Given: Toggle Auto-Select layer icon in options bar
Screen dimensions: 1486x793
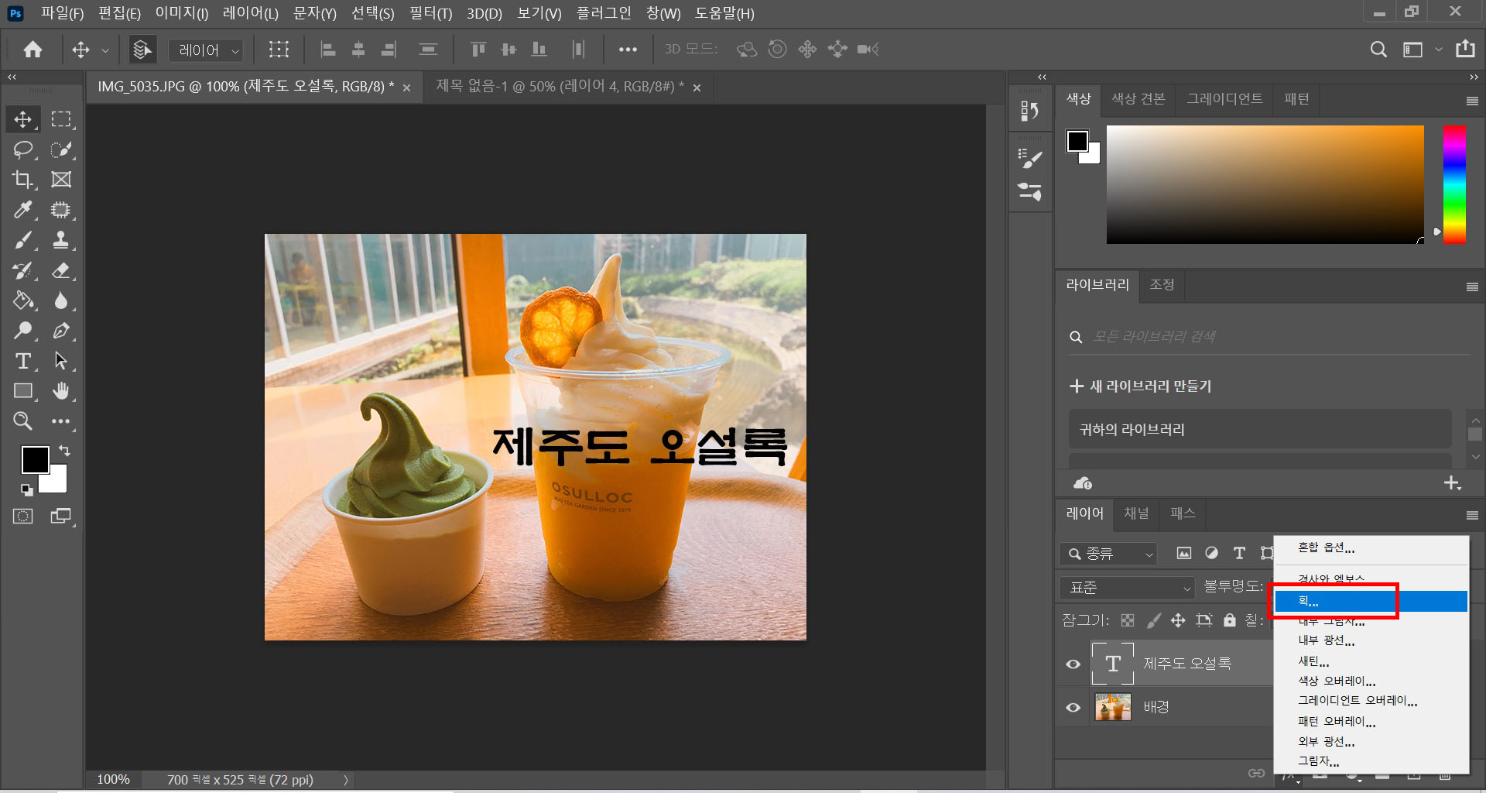Looking at the screenshot, I should 142,50.
